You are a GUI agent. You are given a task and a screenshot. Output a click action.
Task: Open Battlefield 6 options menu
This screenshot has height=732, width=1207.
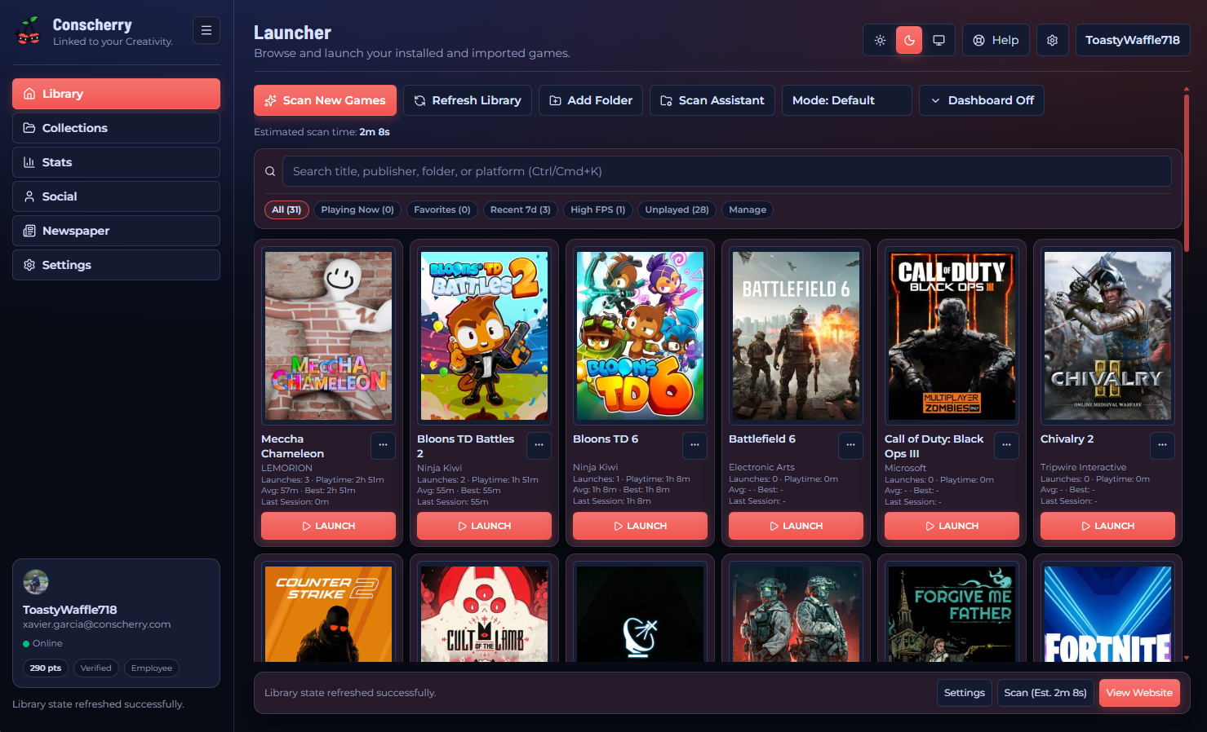click(x=850, y=445)
